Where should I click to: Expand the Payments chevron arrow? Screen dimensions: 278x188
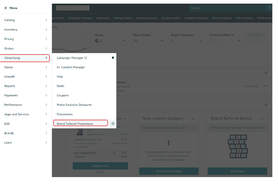click(x=46, y=96)
